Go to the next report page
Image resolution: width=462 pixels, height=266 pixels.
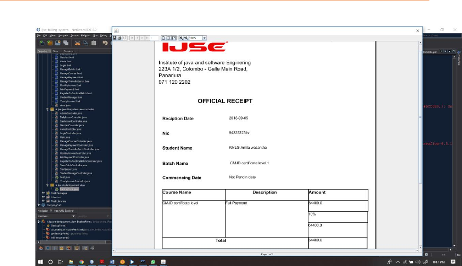coord(142,38)
